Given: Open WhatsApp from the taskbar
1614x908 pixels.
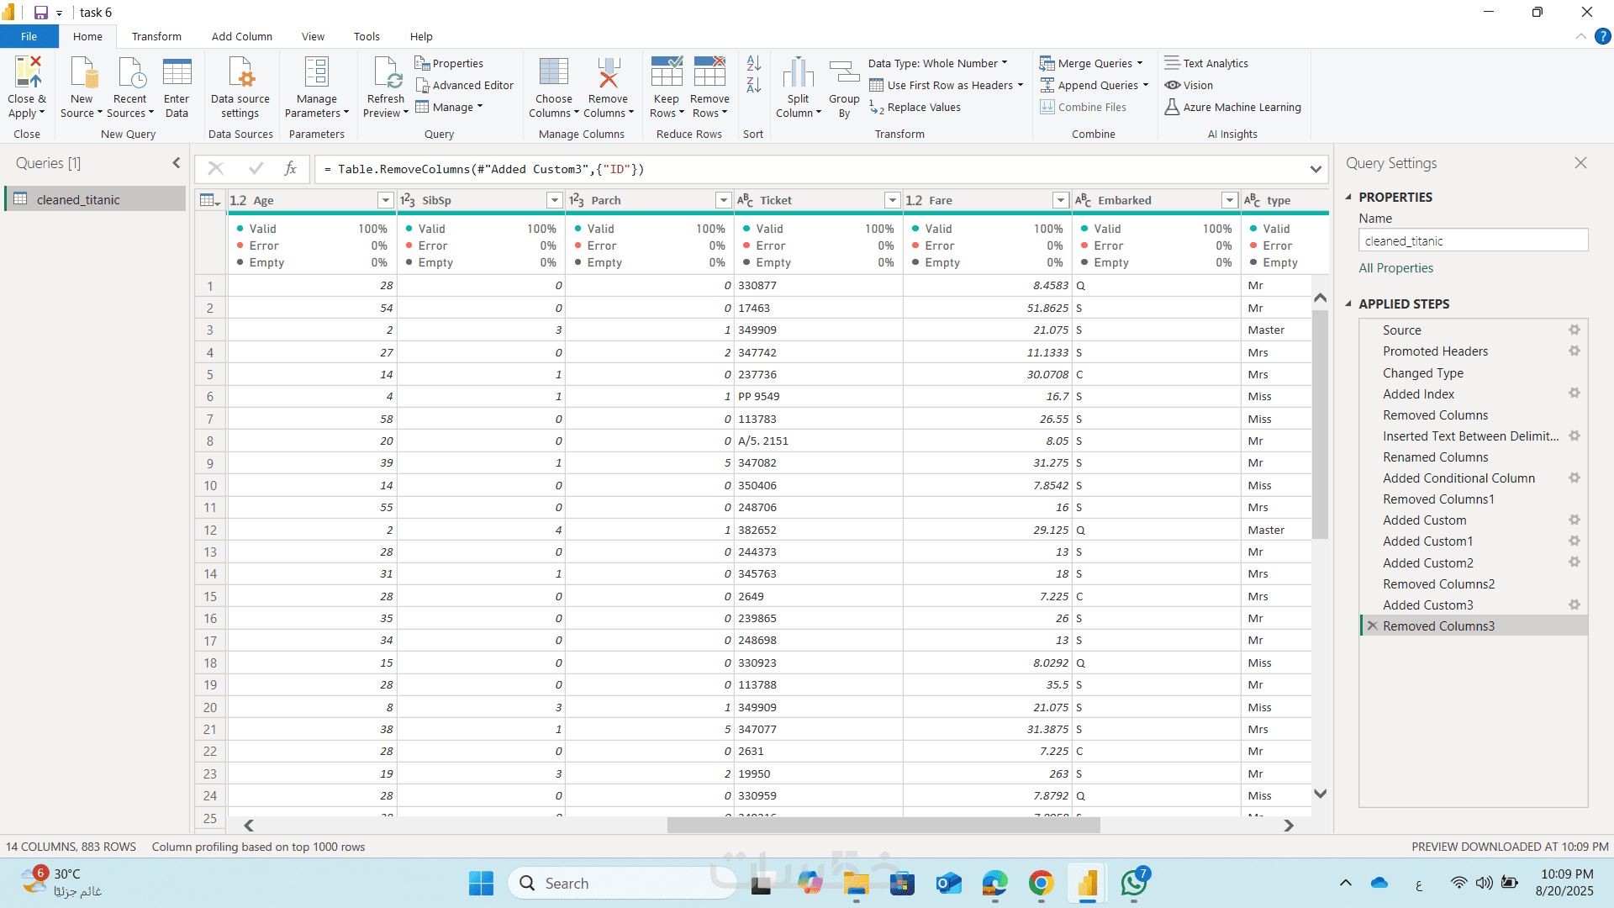Looking at the screenshot, I should [1133, 884].
